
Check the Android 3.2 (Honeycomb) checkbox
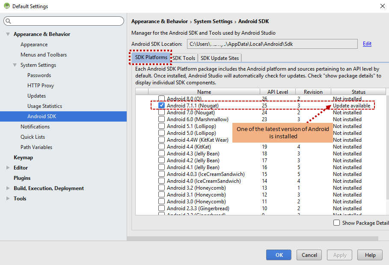pyautogui.click(x=161, y=188)
